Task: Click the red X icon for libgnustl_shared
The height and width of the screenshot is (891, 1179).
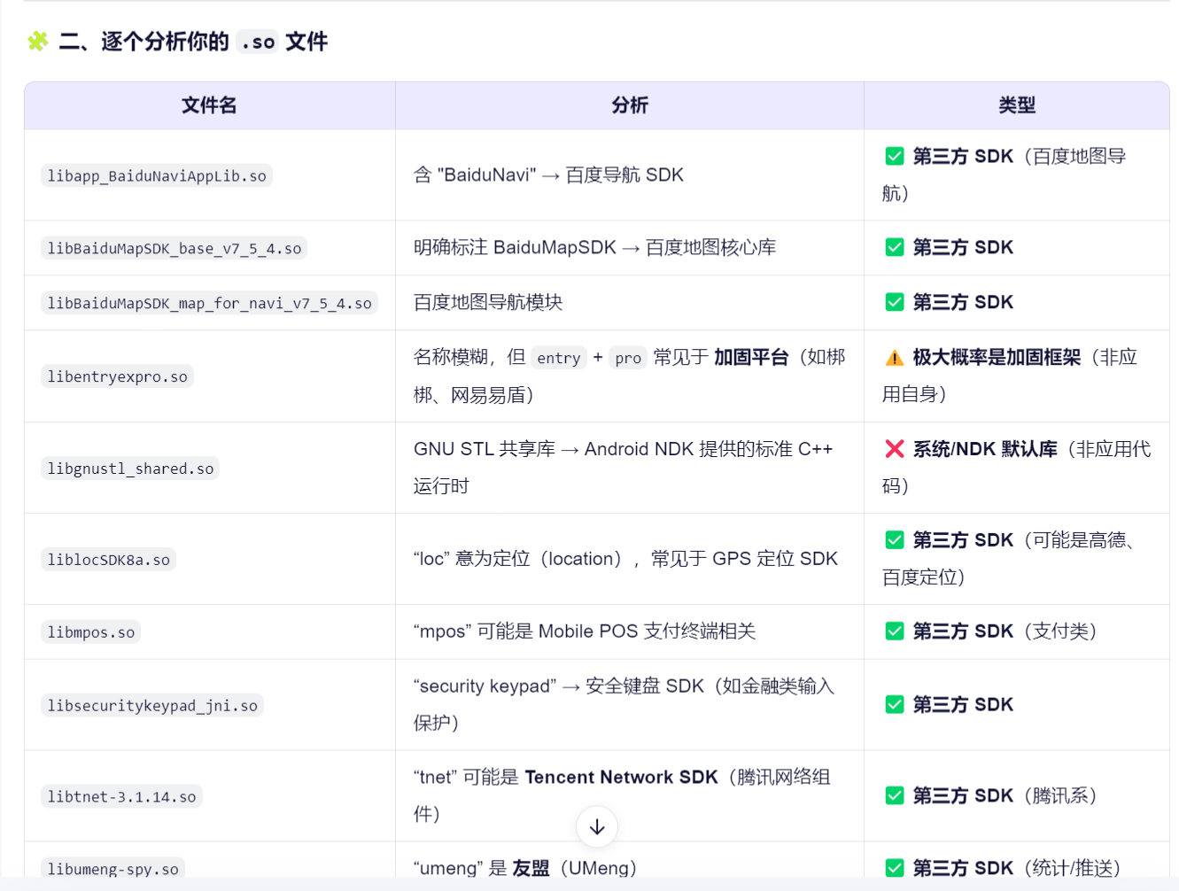Action: 895,449
